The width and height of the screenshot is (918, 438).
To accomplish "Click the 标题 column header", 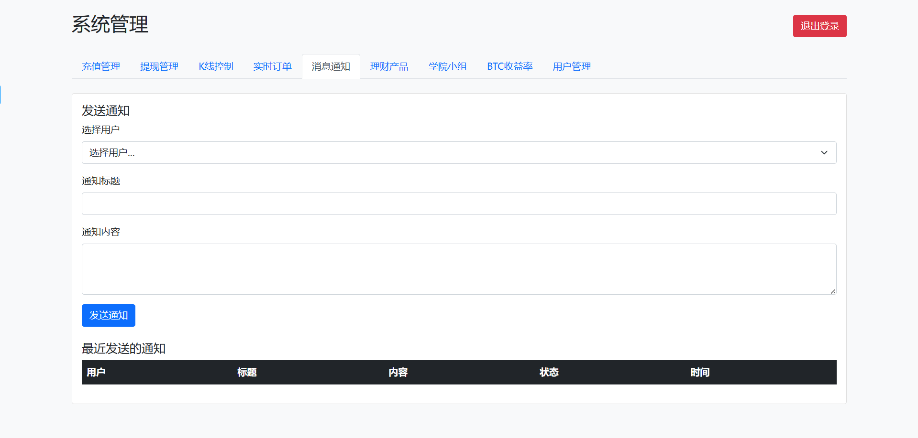I will click(x=247, y=372).
